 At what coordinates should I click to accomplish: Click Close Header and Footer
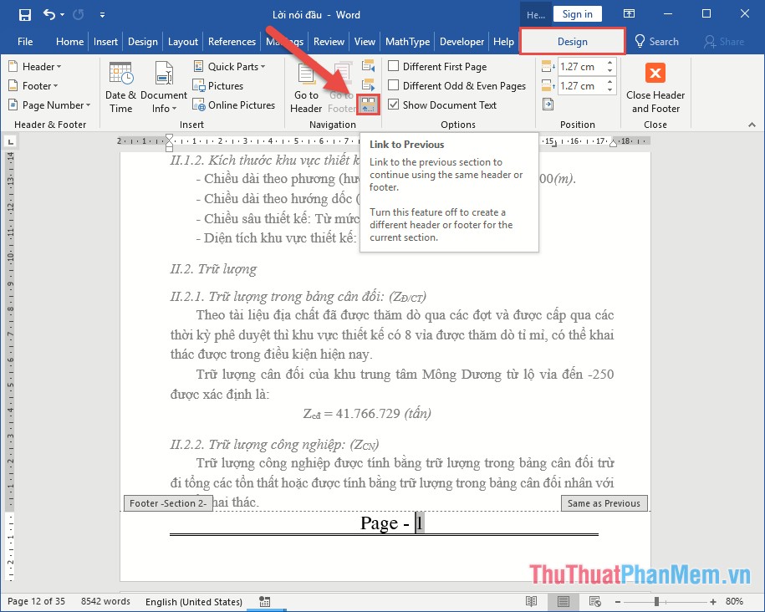(655, 94)
